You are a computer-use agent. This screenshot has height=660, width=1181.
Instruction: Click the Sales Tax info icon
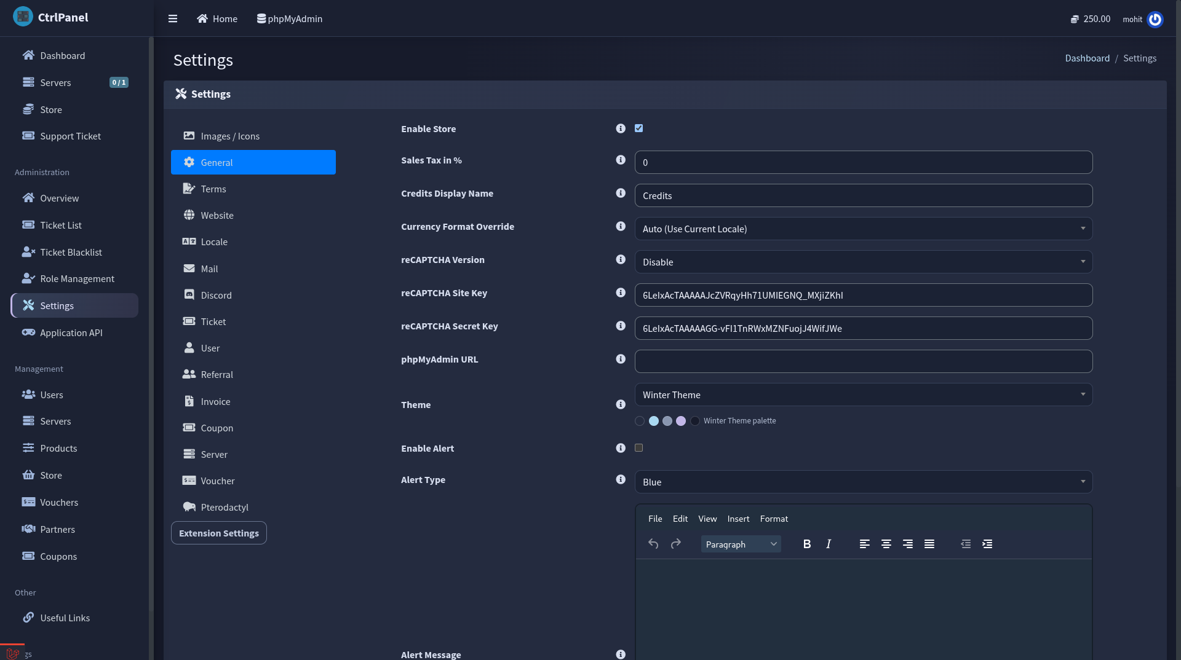click(621, 160)
